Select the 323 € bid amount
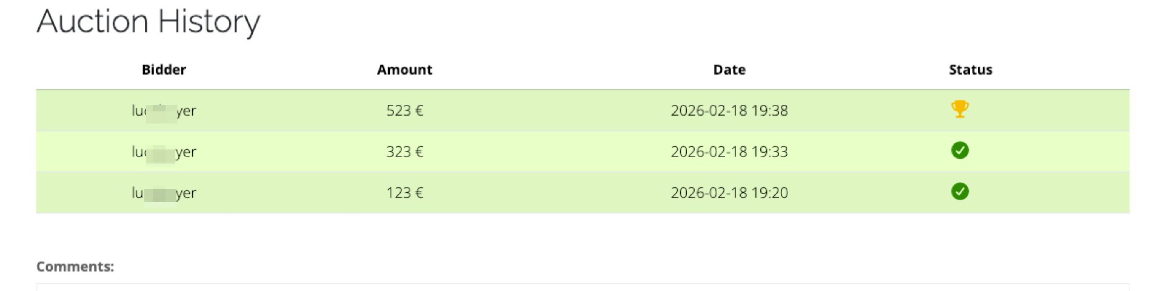 (x=404, y=152)
